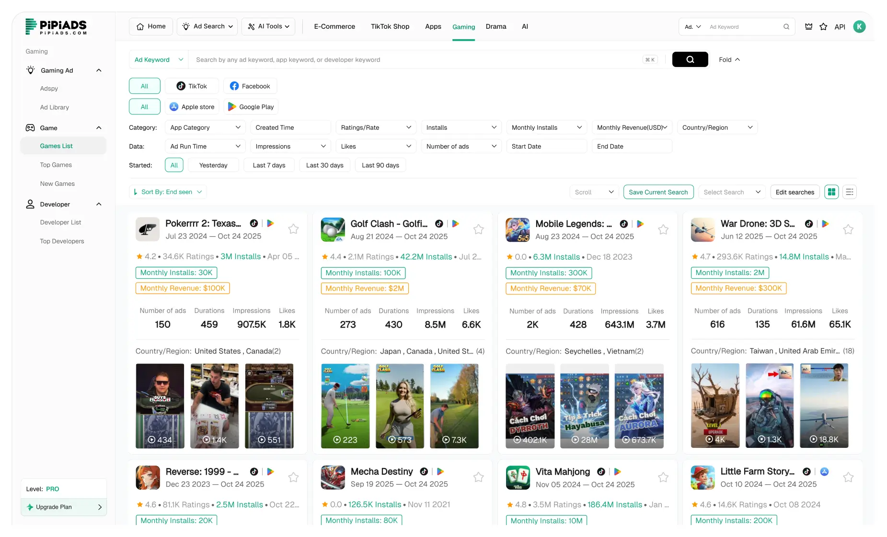This screenshot has width=887, height=537.
Task: Open Top Games in sidebar
Action: coord(56,165)
